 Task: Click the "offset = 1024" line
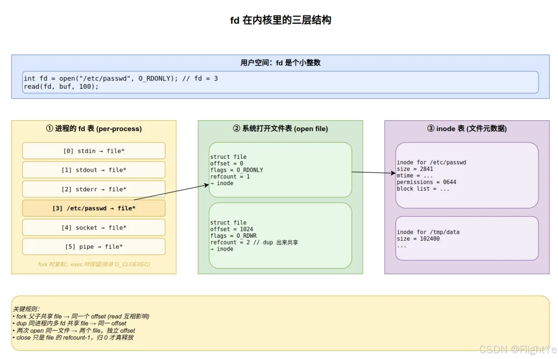(x=231, y=229)
